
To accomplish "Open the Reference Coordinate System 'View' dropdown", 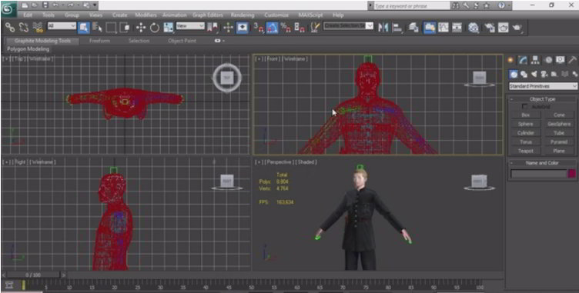I will pyautogui.click(x=190, y=26).
